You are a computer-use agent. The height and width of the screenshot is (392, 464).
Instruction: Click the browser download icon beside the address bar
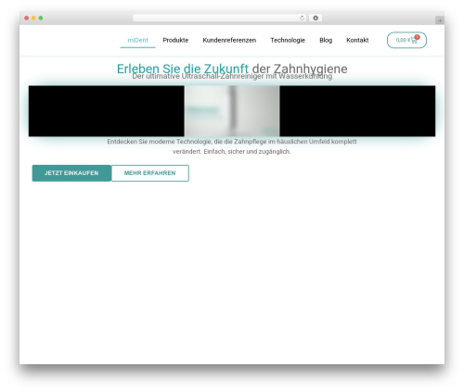pos(316,19)
